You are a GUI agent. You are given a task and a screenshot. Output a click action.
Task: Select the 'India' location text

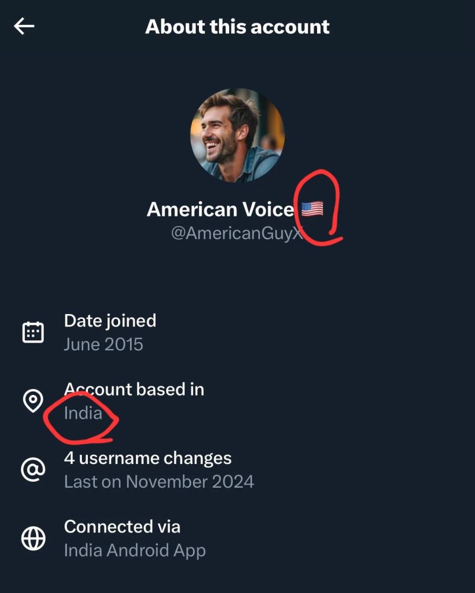tap(83, 413)
